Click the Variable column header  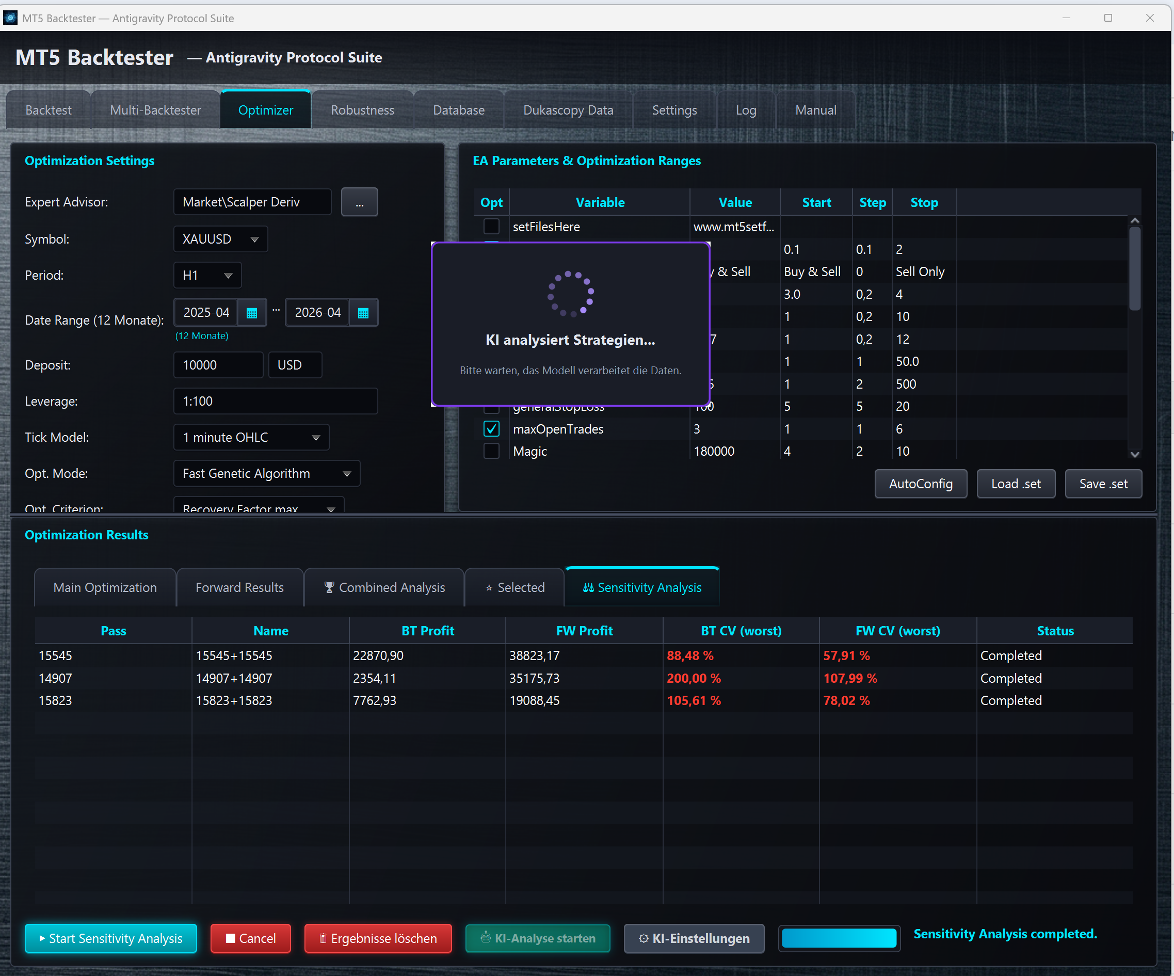pos(600,202)
